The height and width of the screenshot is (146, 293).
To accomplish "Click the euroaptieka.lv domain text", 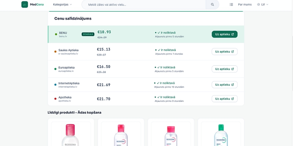I will [66, 71].
